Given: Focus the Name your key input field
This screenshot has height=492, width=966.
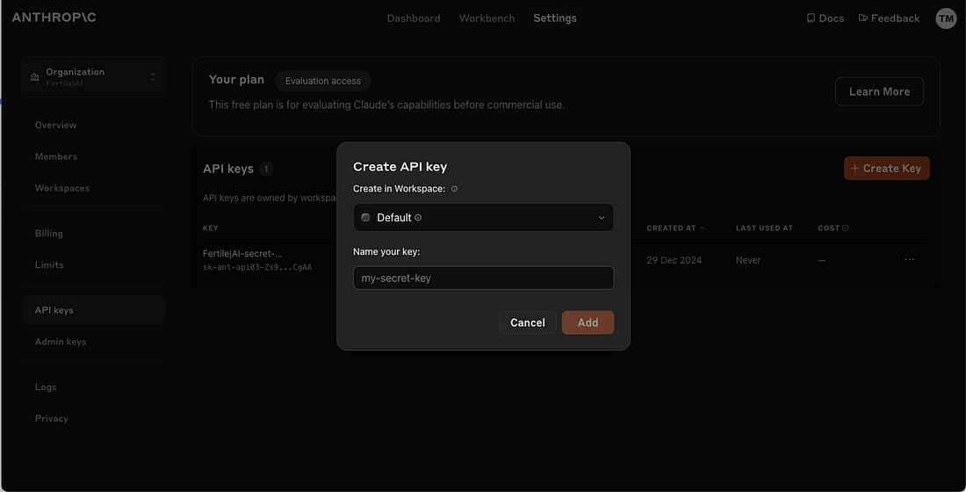Looking at the screenshot, I should 484,278.
